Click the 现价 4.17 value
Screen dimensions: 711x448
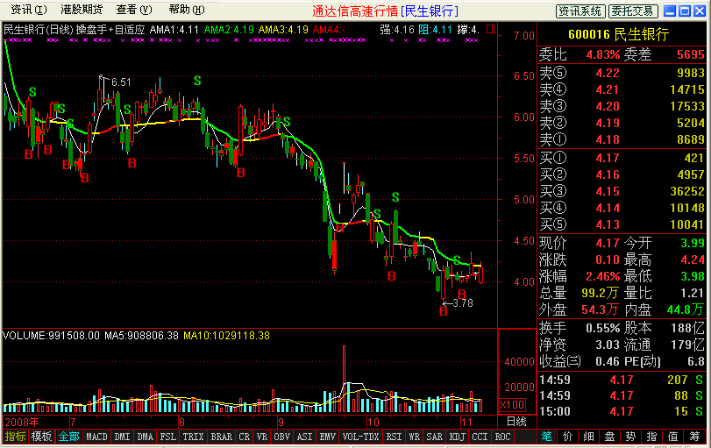608,243
